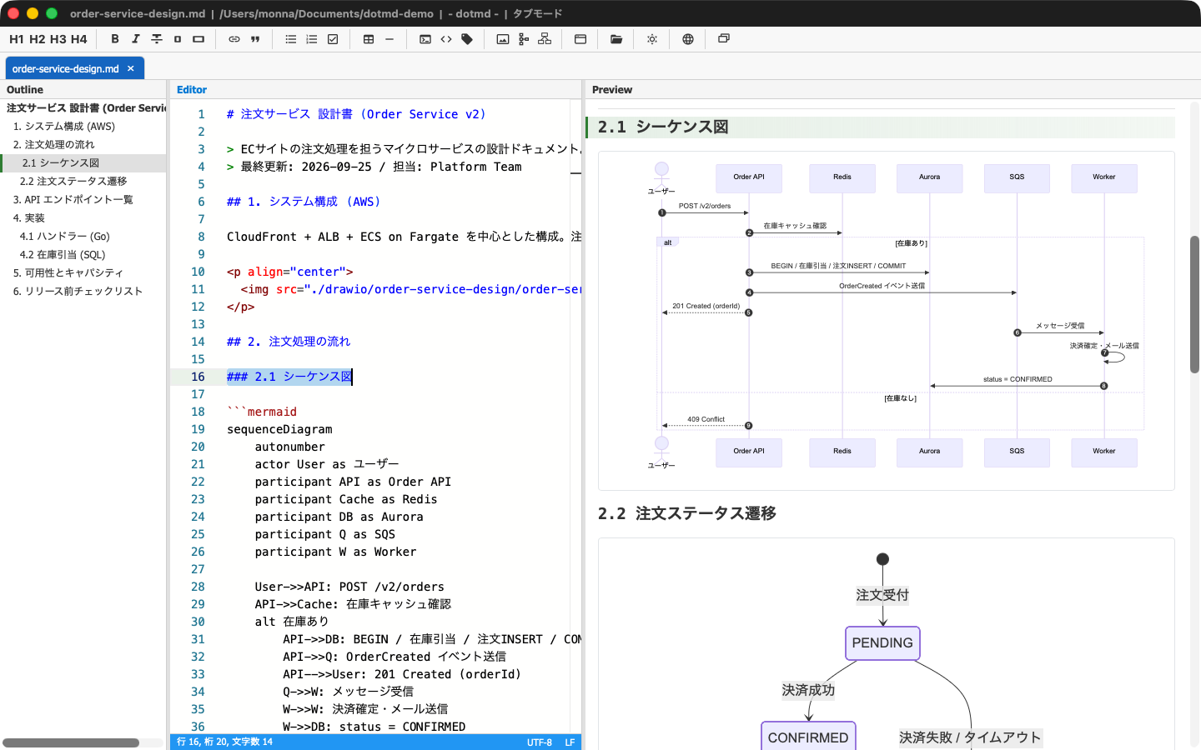Jump to 2.2 注文ステータス遷移 in outline
The width and height of the screenshot is (1201, 750).
coord(73,182)
